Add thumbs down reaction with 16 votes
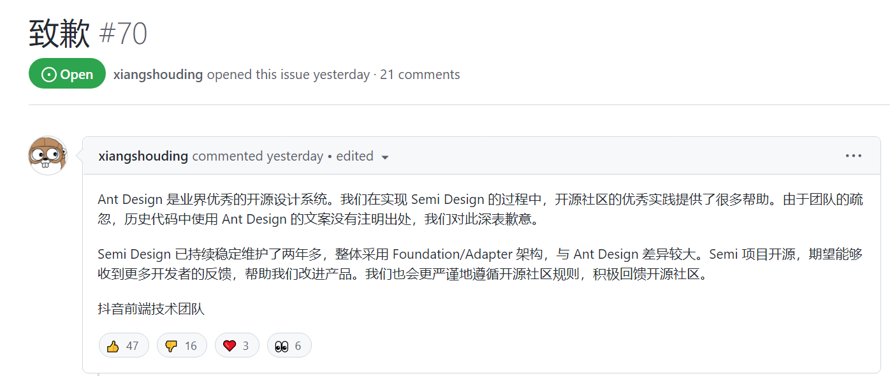The width and height of the screenshot is (890, 376). click(x=182, y=345)
